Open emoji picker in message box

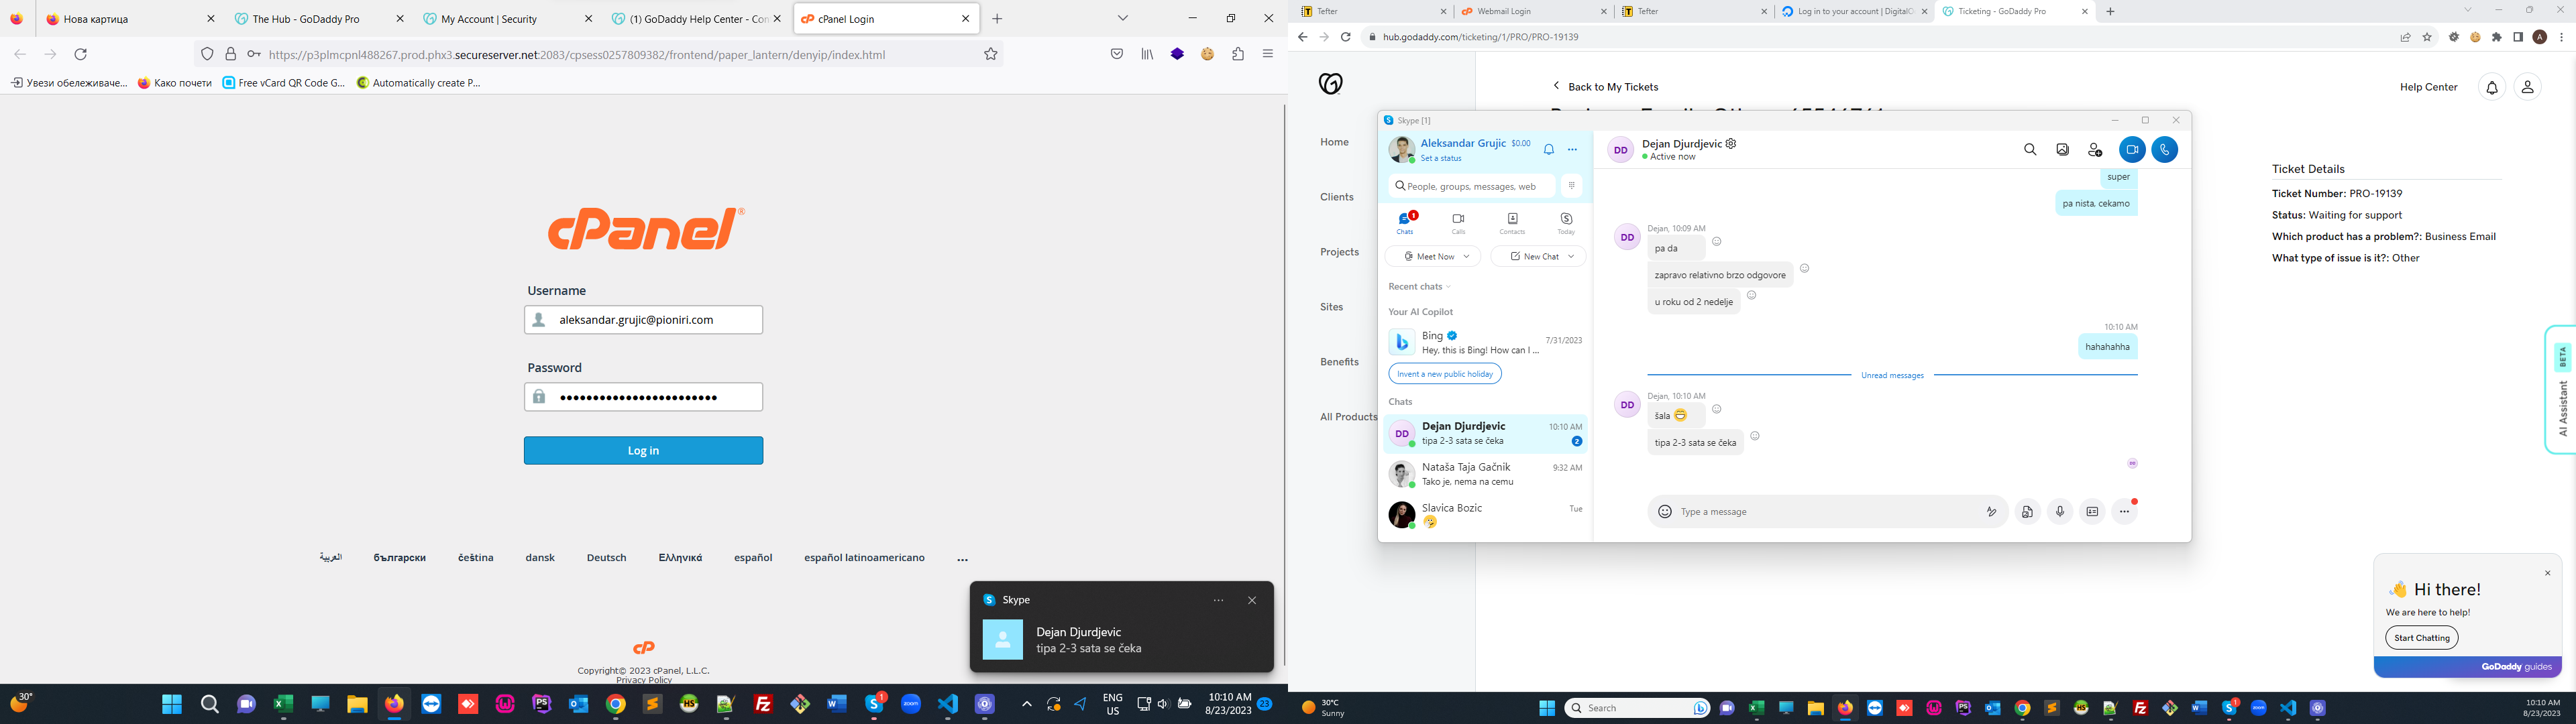coord(1664,512)
